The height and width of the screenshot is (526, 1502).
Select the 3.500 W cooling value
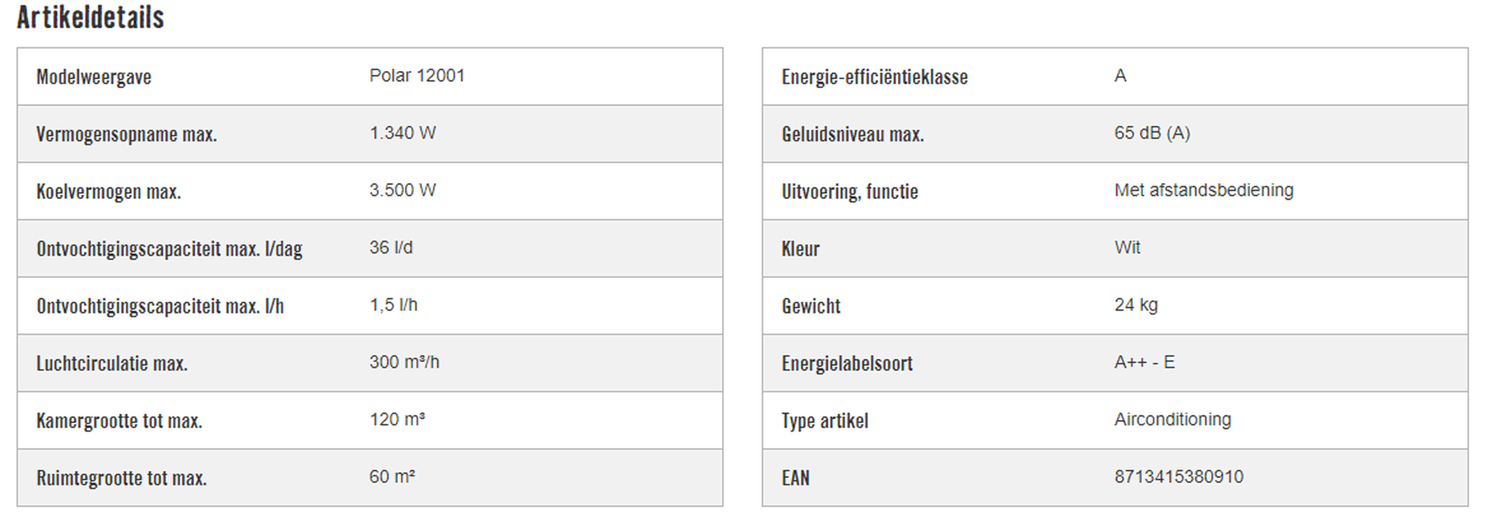[402, 190]
